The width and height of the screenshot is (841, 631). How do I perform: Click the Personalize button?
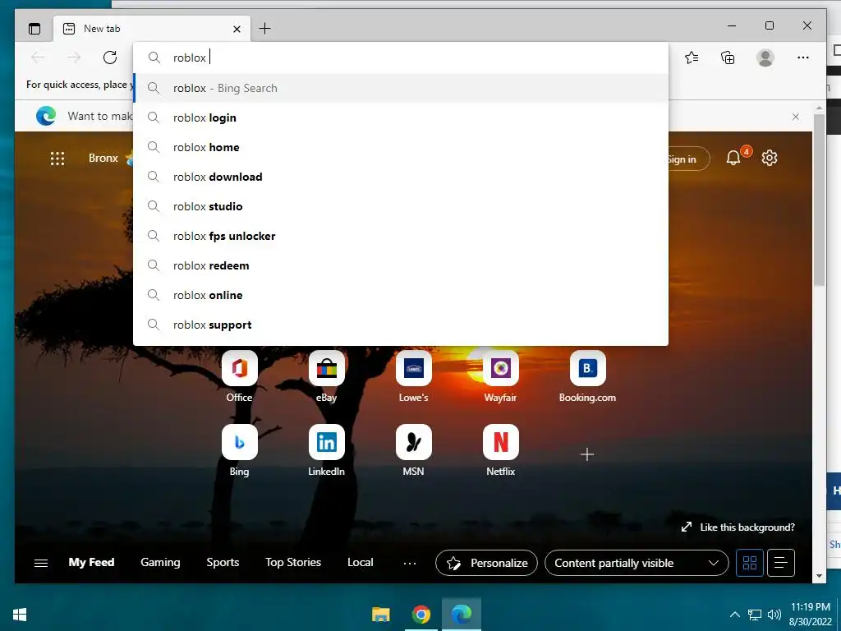pyautogui.click(x=486, y=563)
